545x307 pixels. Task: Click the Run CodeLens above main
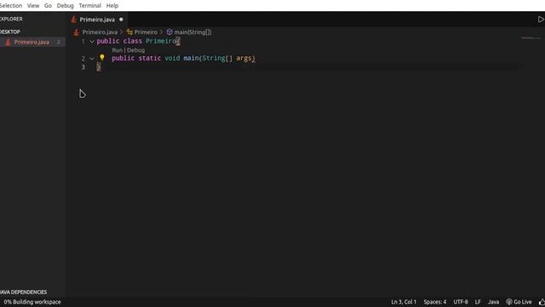tap(118, 50)
